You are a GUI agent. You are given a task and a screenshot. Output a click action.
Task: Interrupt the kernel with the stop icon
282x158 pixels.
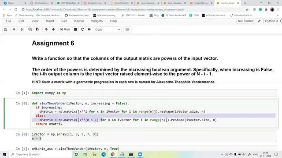coord(75,29)
